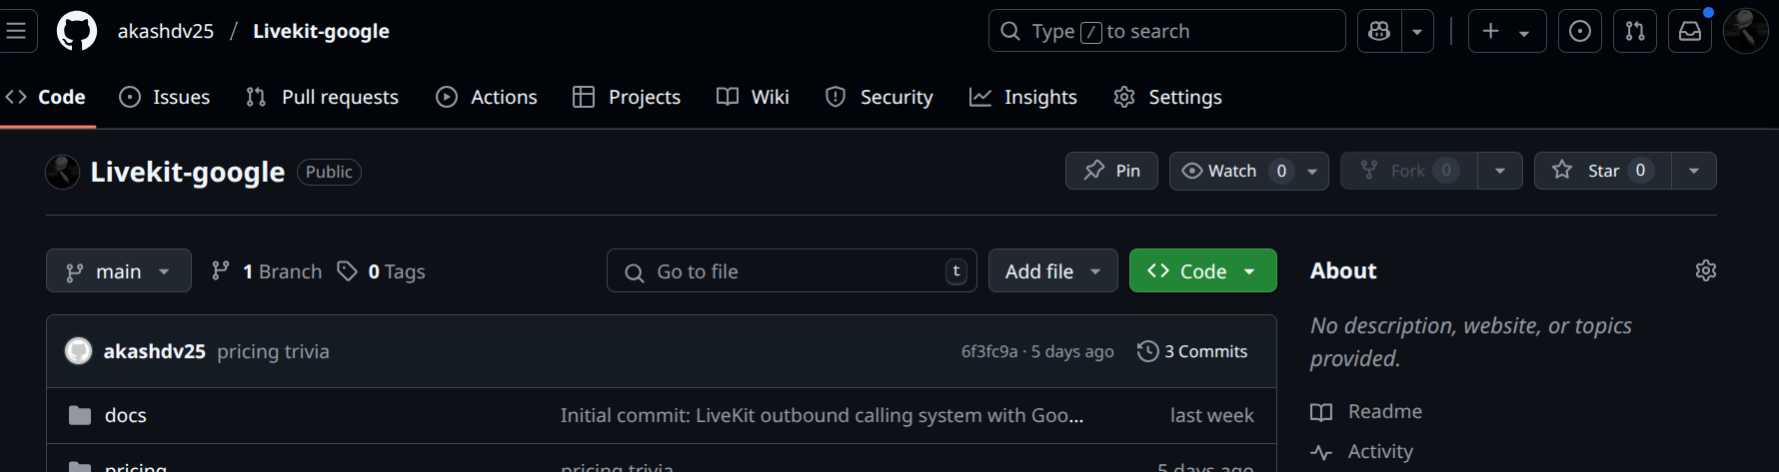Image resolution: width=1779 pixels, height=472 pixels.
Task: Switch to the repository Settings tab
Action: [1168, 97]
